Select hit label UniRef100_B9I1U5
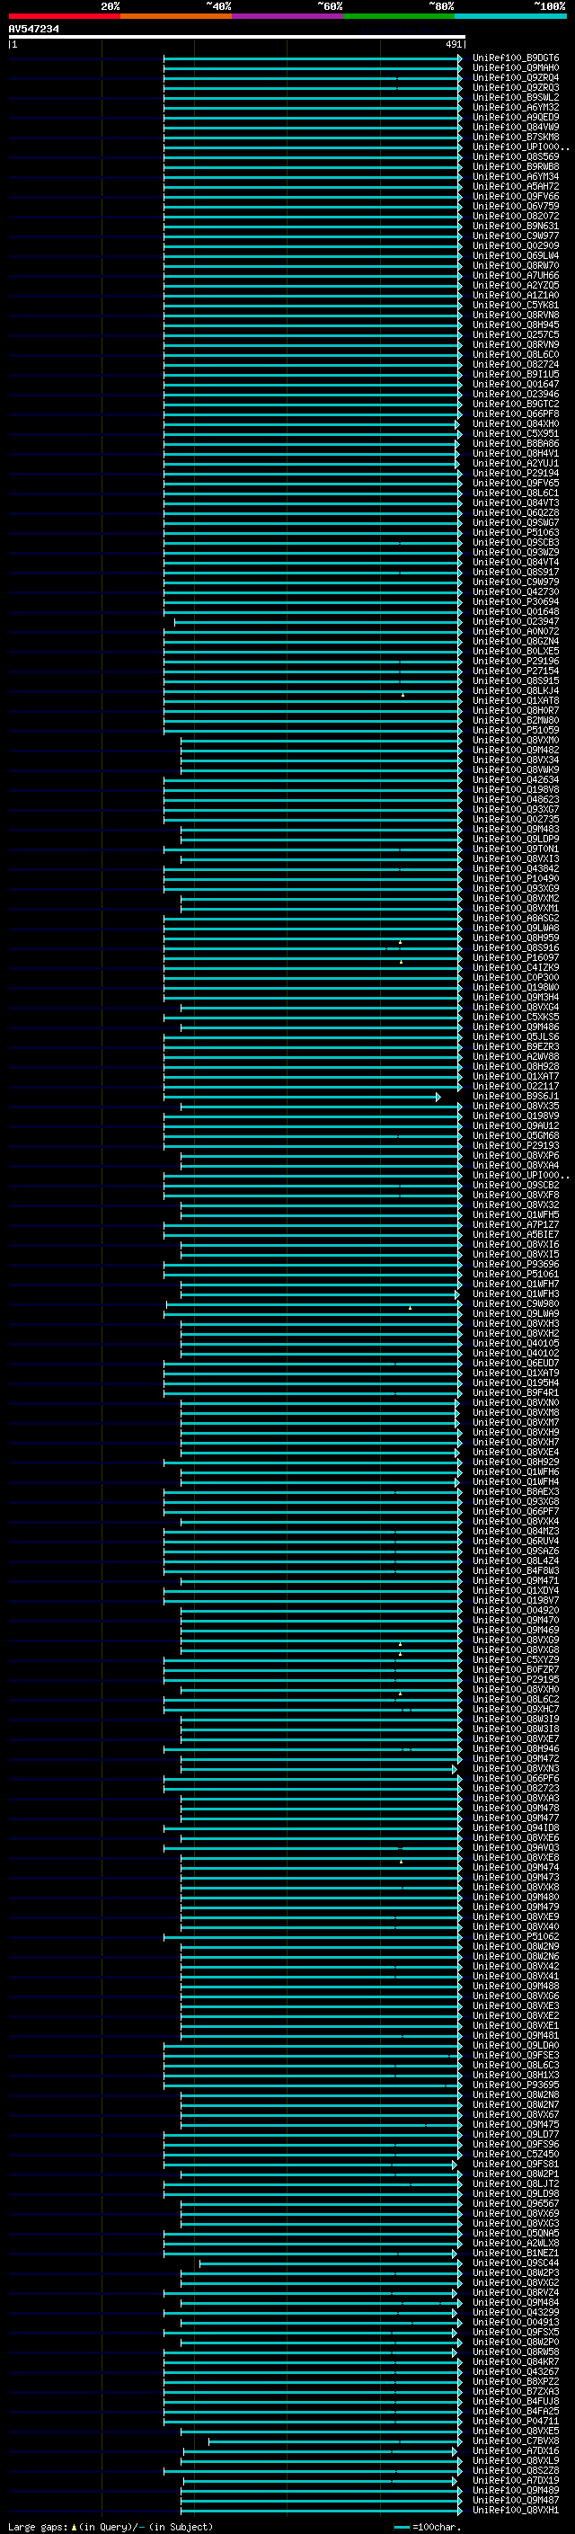575x2534 pixels. [516, 374]
